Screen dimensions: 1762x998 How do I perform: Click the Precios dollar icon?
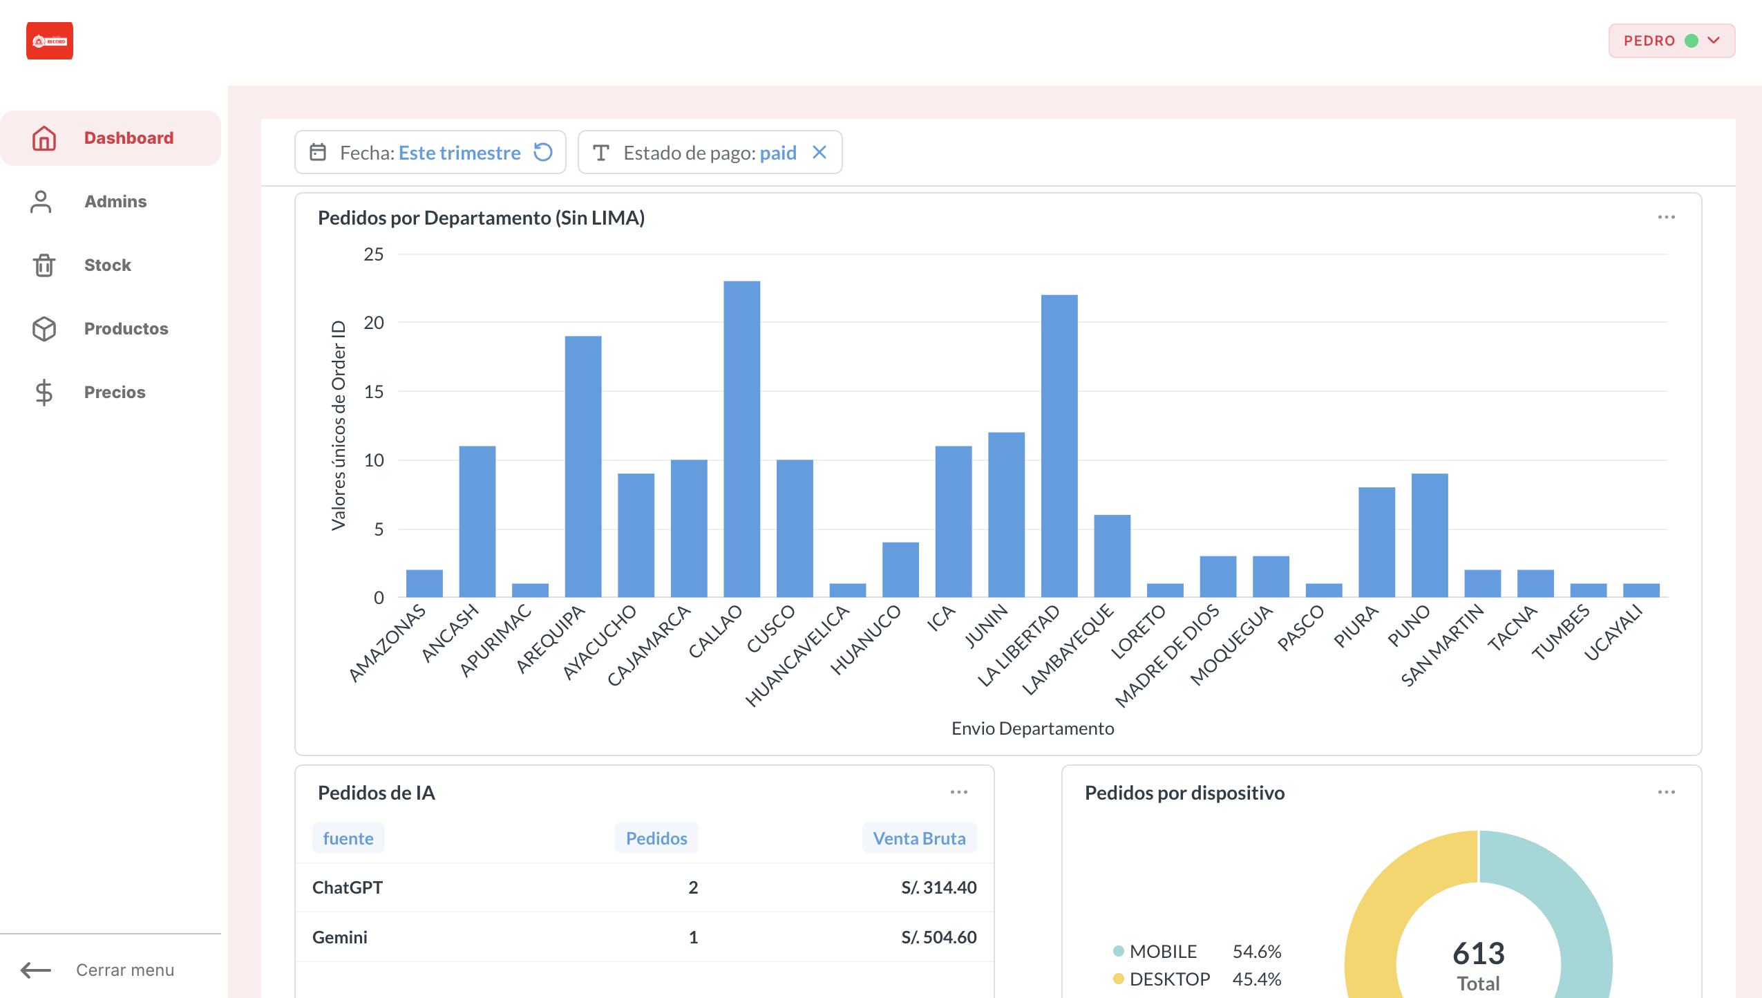coord(44,393)
